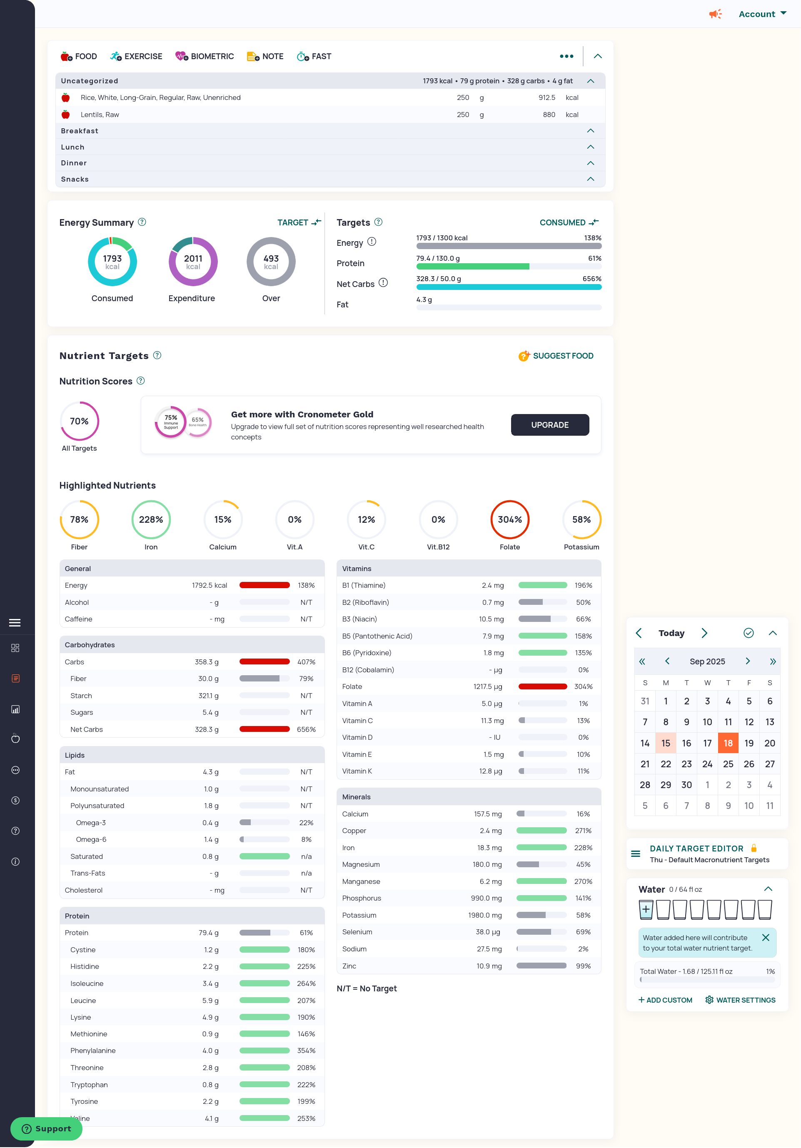Open the more-options sidebar icon

pos(15,770)
